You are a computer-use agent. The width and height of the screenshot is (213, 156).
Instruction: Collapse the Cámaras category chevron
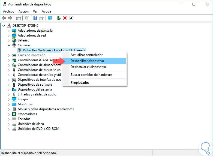click(x=9, y=45)
